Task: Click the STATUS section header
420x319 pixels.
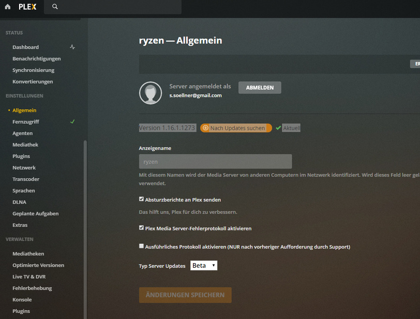Action: click(x=14, y=33)
